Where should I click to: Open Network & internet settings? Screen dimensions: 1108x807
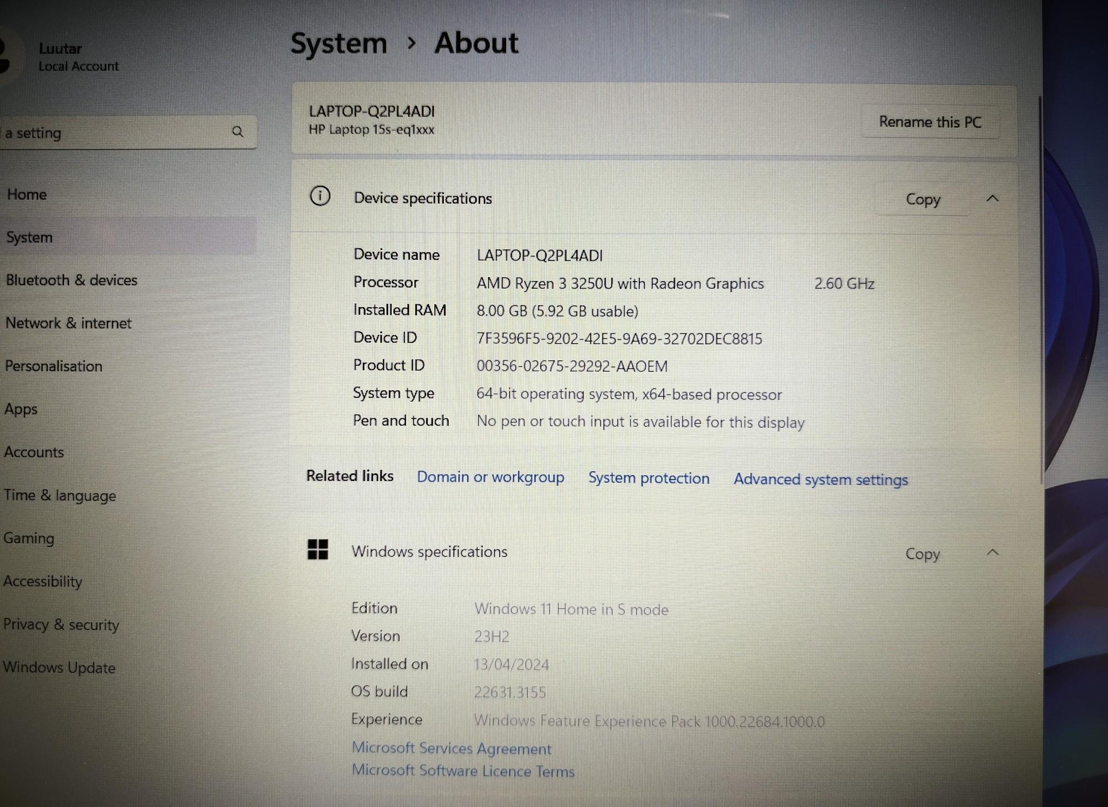pyautogui.click(x=68, y=323)
